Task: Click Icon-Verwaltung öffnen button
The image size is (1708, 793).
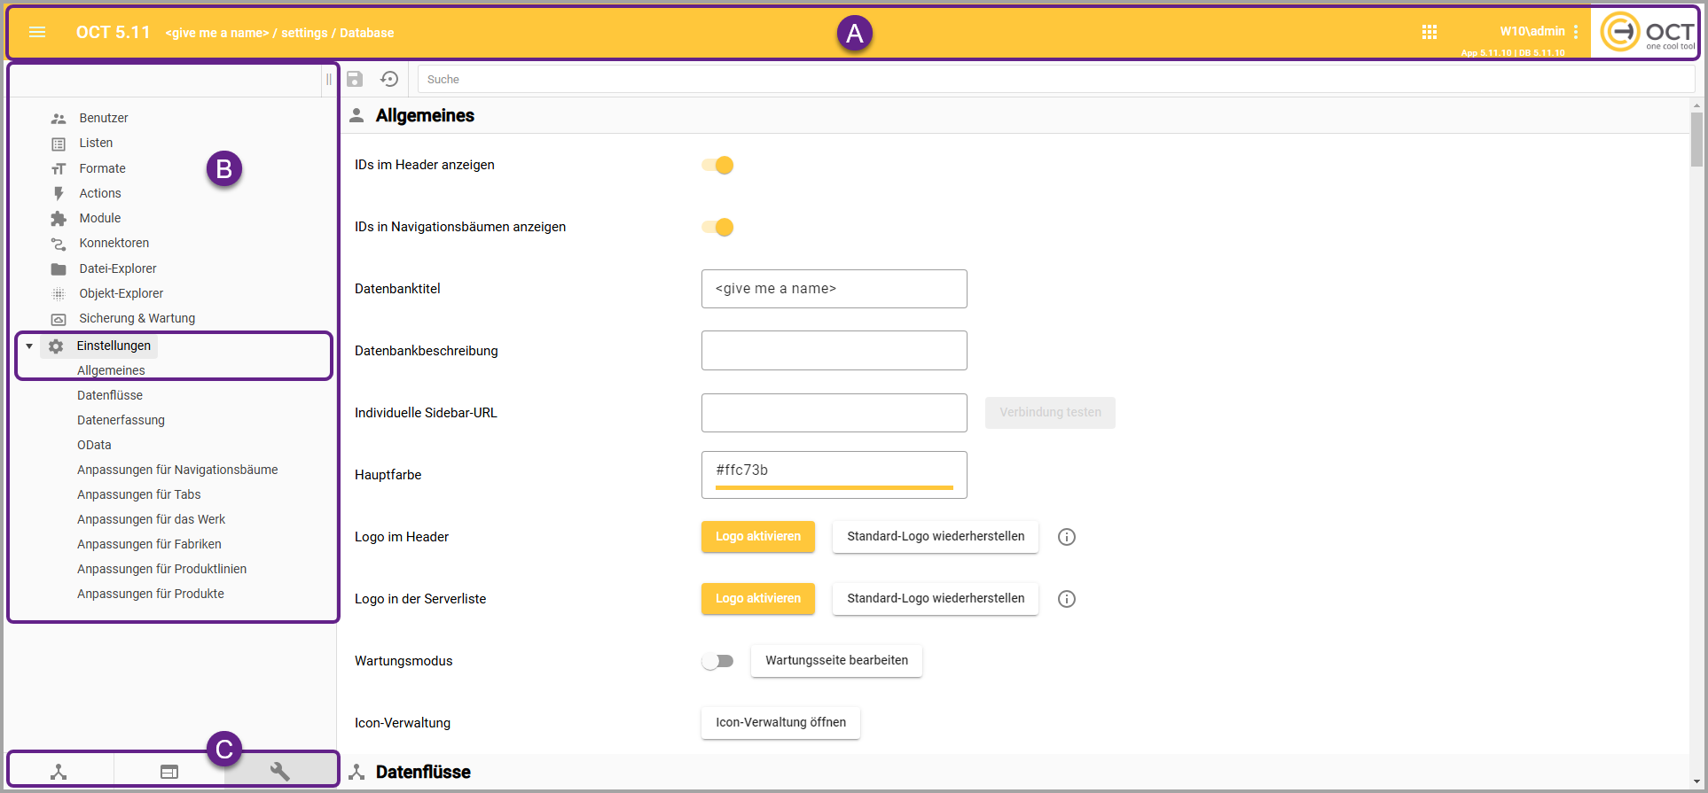Action: (780, 723)
